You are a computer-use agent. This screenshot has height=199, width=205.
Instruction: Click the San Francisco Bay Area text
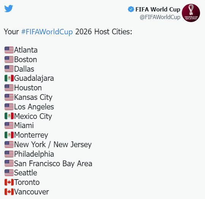point(53,164)
